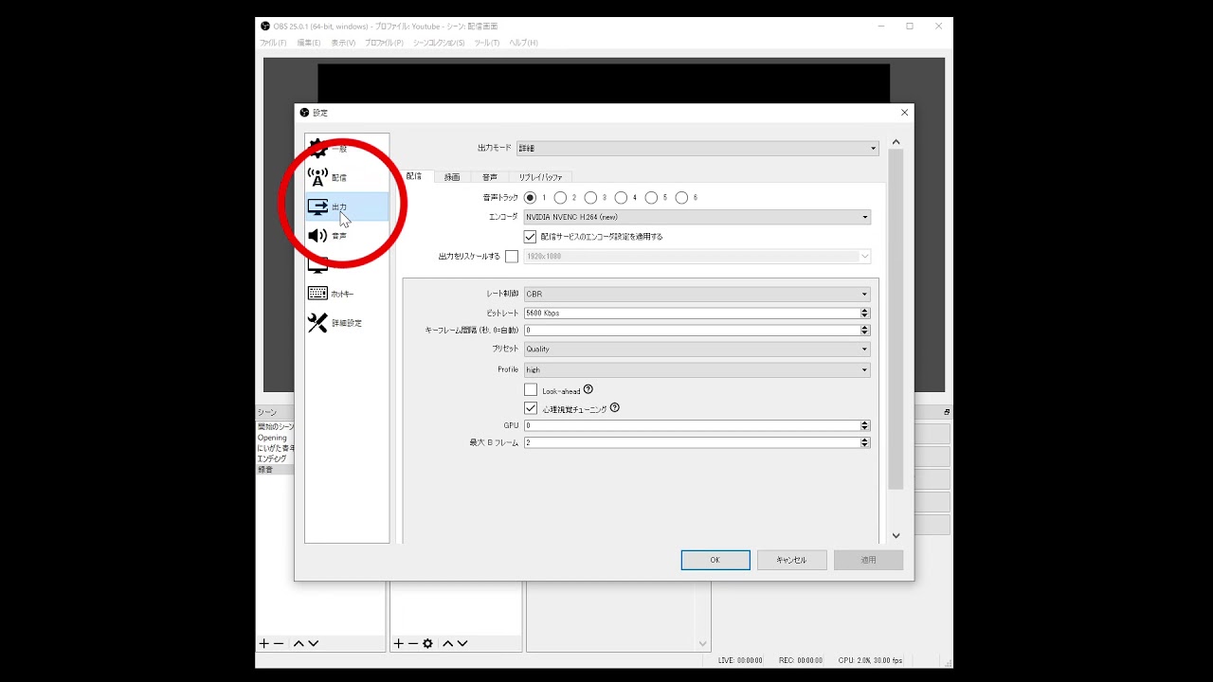The width and height of the screenshot is (1213, 682).
Task: Open the Profile high dropdown
Action: click(697, 369)
